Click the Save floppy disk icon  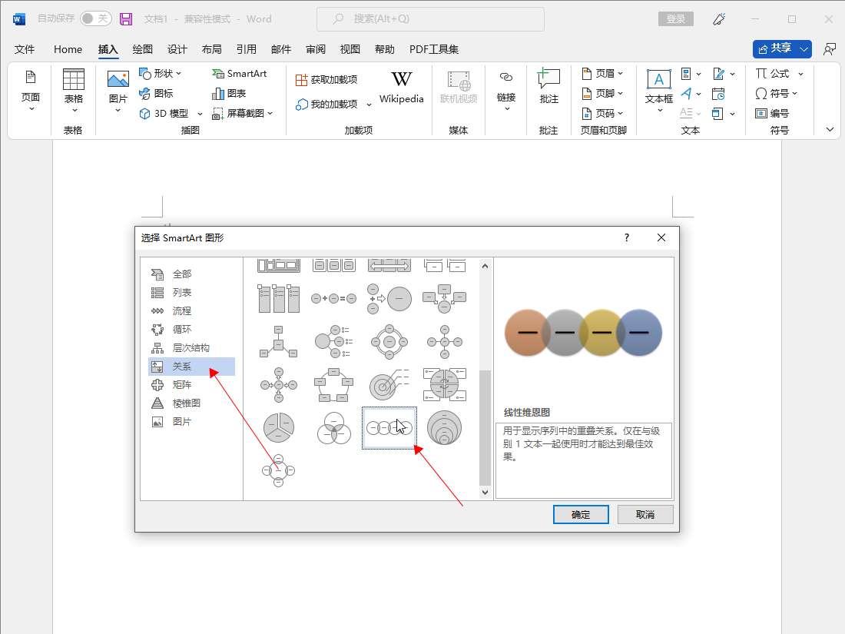[x=125, y=19]
